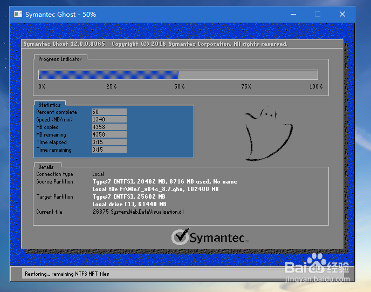This screenshot has height=292, width=371.
Task: Click the Time elapsed value field
Action: coord(109,142)
